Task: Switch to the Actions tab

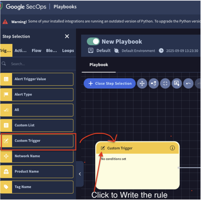Action: 21,51
